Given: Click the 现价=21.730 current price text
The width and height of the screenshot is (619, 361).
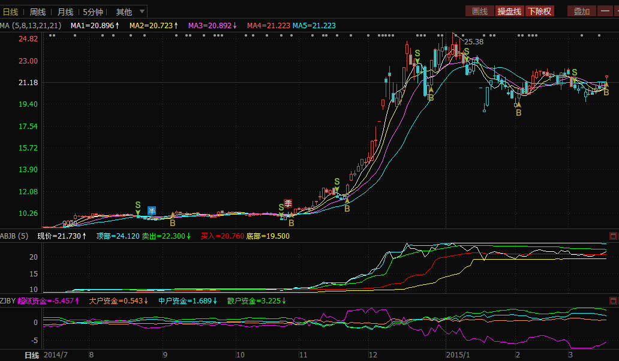Looking at the screenshot, I should click(x=62, y=236).
